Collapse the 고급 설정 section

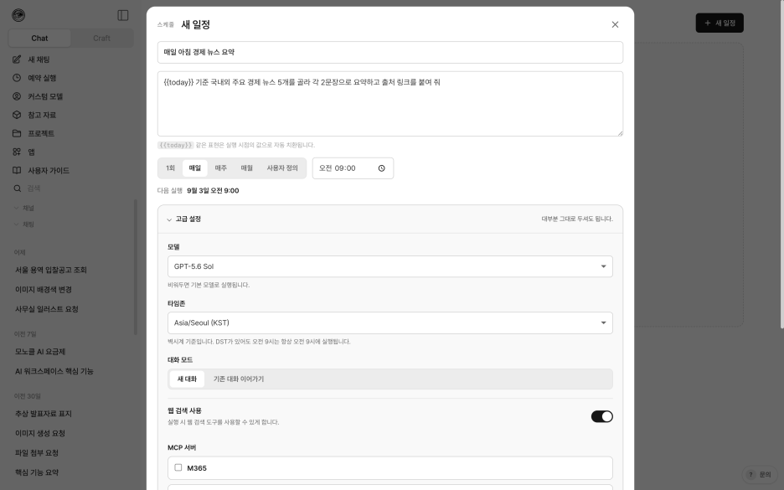(390, 219)
